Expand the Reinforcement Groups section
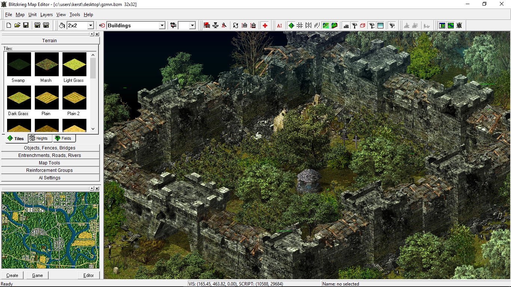The image size is (511, 287). [x=50, y=170]
